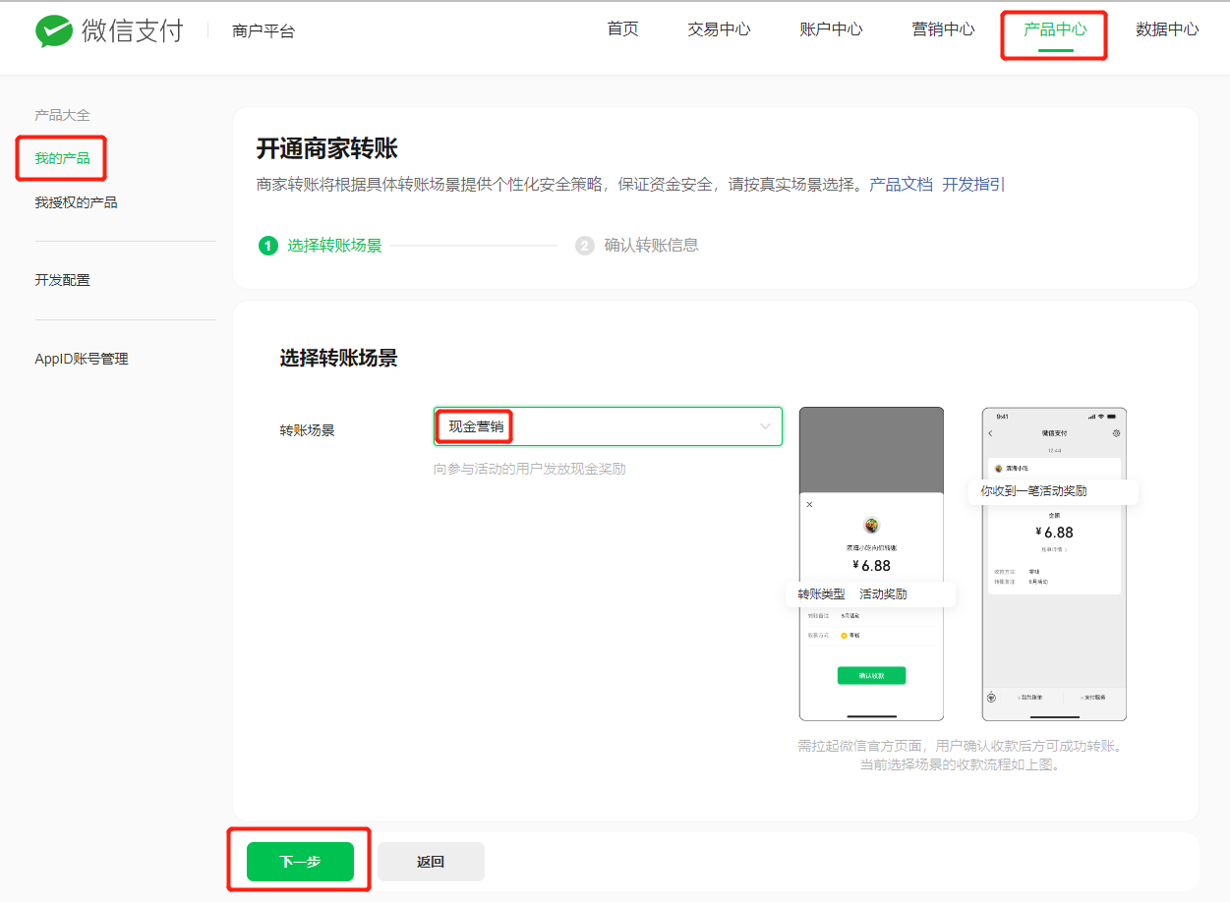Click the WeChat Pay logo icon
The width and height of the screenshot is (1230, 902).
coord(54,30)
